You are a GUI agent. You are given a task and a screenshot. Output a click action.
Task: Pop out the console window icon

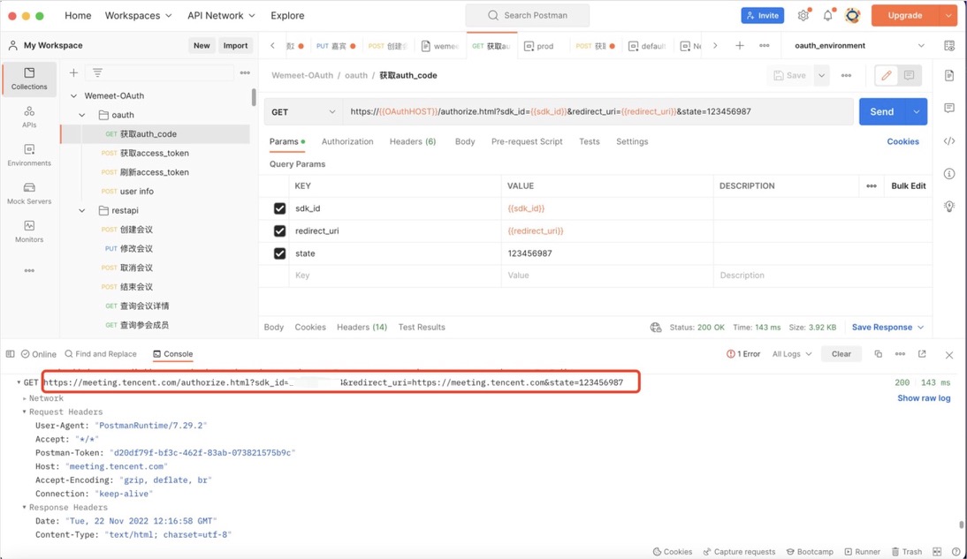point(922,354)
